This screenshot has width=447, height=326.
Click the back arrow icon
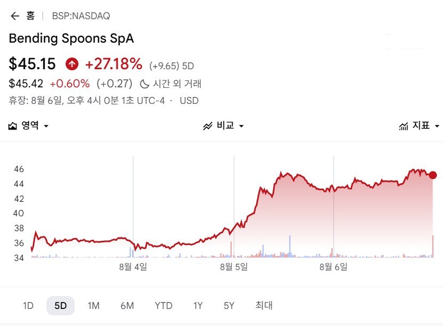14,16
